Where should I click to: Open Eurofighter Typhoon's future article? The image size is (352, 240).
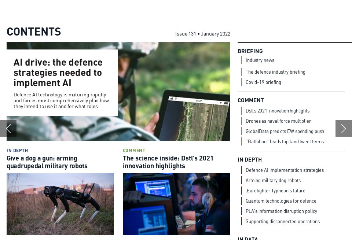[276, 191]
